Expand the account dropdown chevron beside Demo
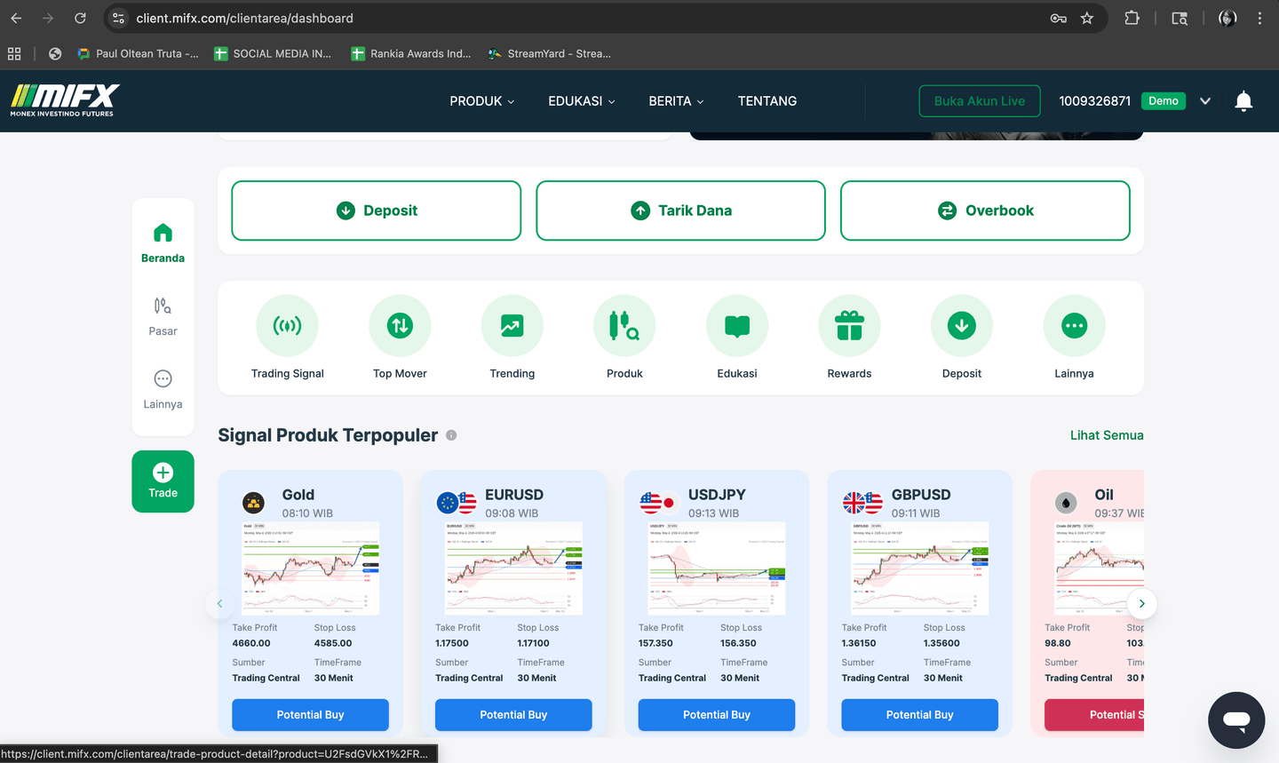Viewport: 1279px width, 763px height. [x=1205, y=101]
